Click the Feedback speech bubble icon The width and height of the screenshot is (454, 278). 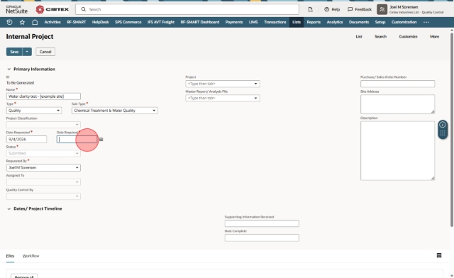click(350, 9)
